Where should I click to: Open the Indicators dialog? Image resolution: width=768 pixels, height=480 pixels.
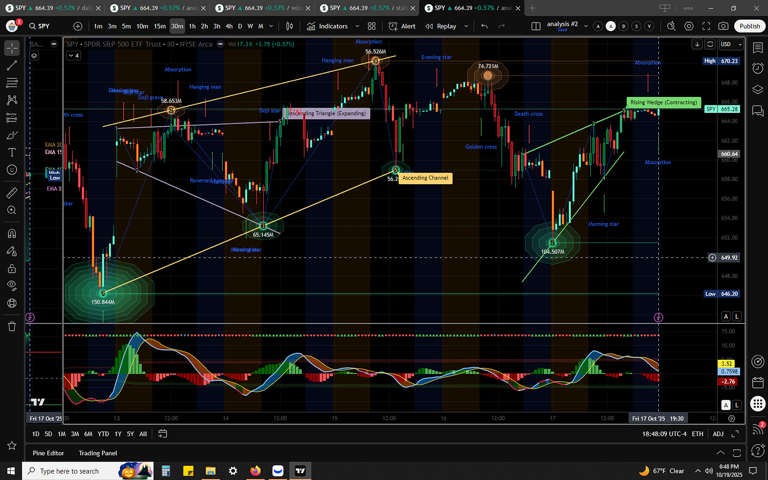(328, 26)
